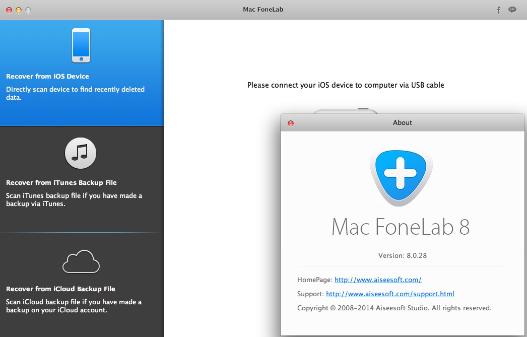
Task: Click the iTunes music note icon
Action: tap(81, 153)
